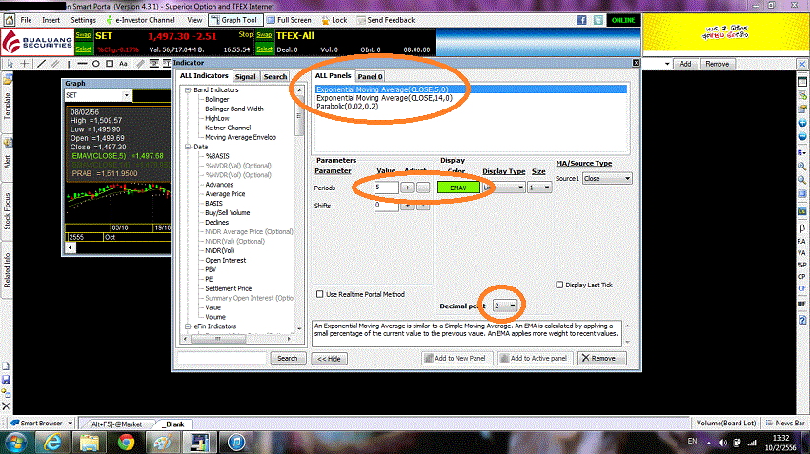The image size is (810, 454).
Task: Pick the vertical line drawing tool
Action: coord(69,64)
